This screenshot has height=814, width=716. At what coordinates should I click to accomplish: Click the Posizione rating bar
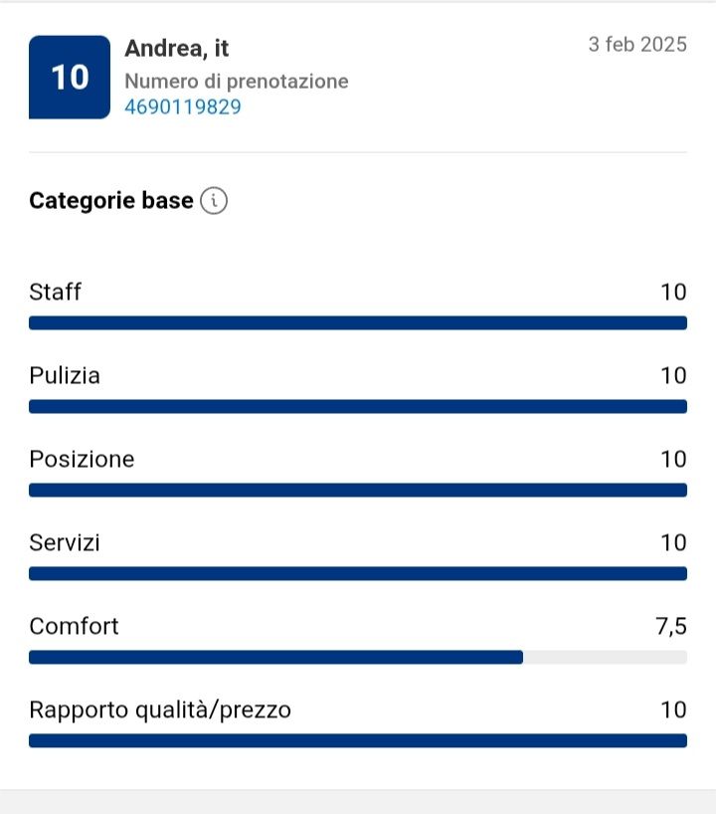(358, 491)
